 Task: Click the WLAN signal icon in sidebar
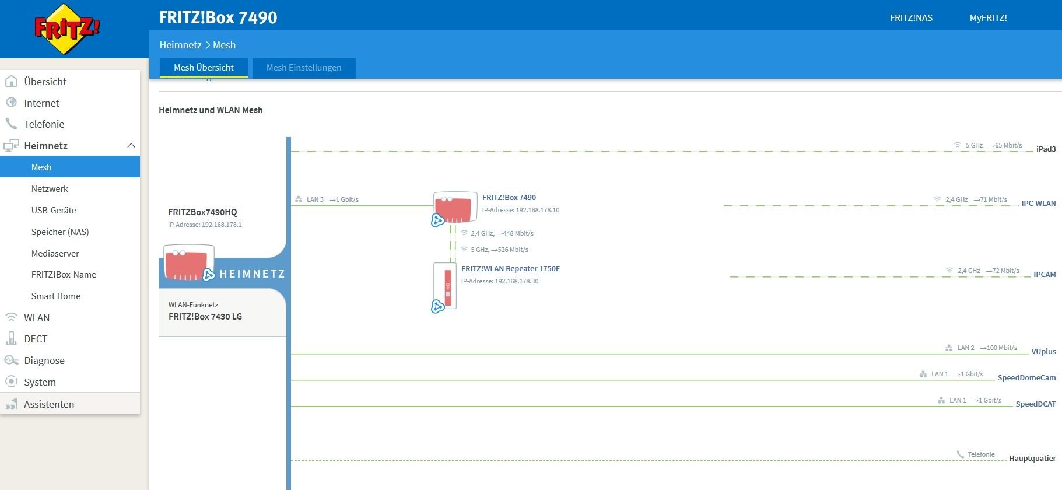(x=11, y=317)
